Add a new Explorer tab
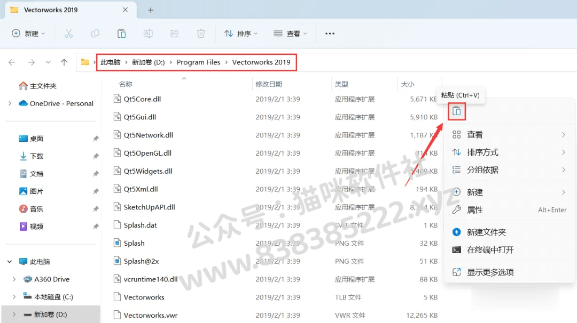The width and height of the screenshot is (577, 323). [151, 10]
